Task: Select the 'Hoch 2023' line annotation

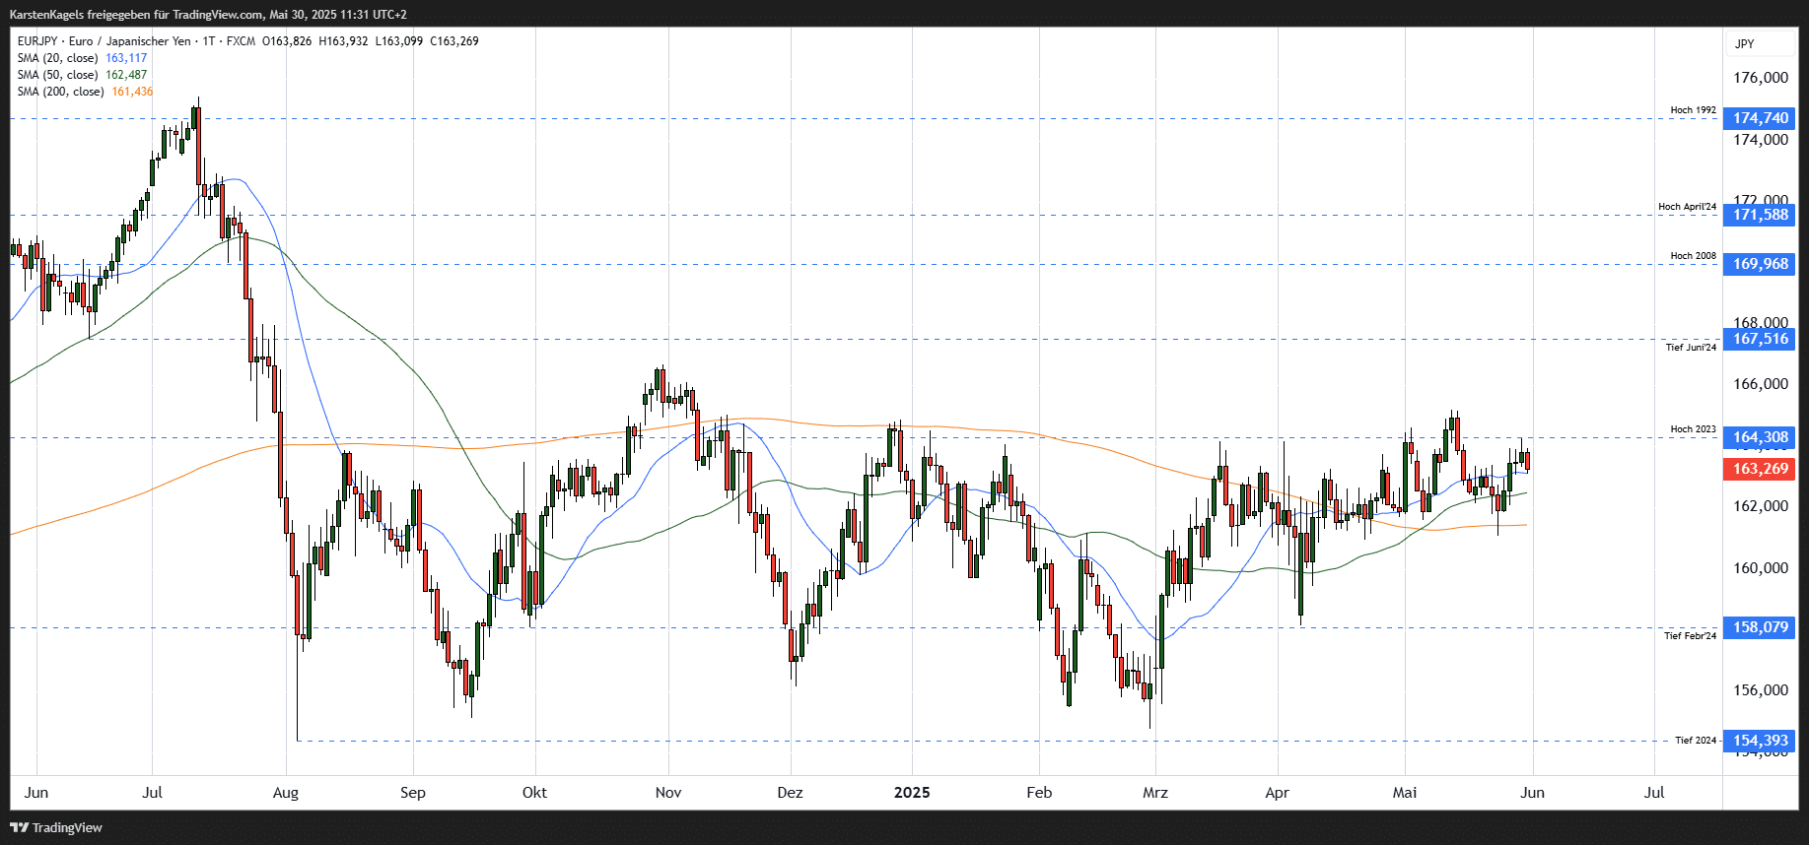Action: pos(1693,429)
